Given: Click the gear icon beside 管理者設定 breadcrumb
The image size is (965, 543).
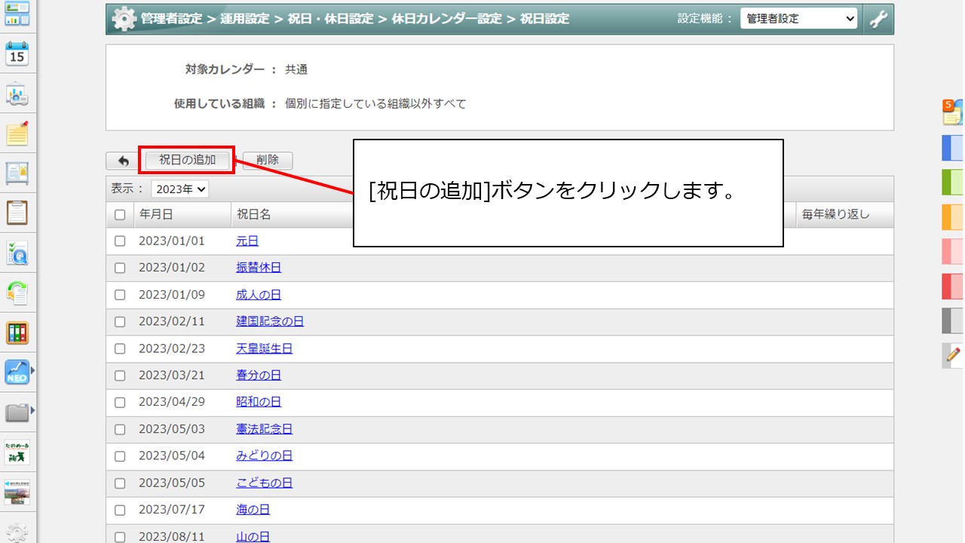Looking at the screenshot, I should coord(124,19).
